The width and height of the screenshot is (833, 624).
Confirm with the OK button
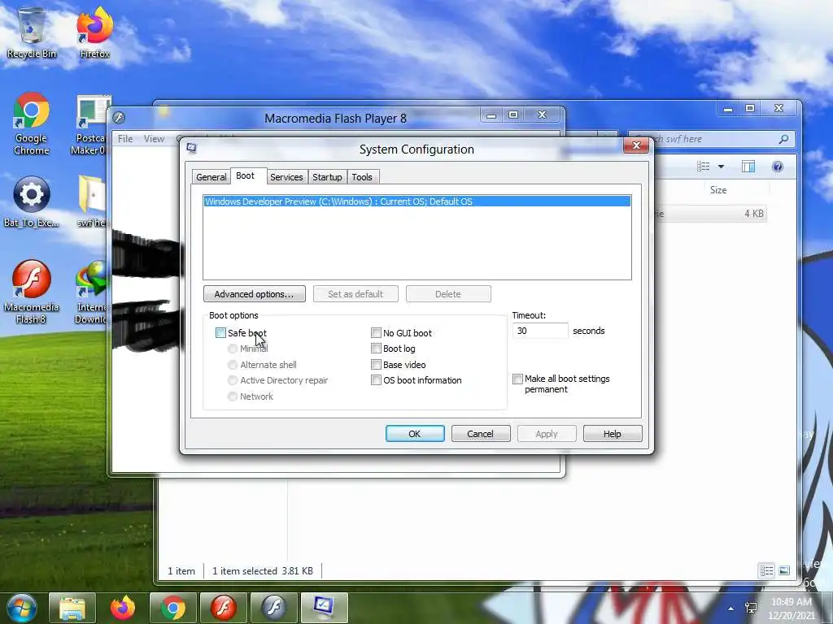[x=415, y=434]
